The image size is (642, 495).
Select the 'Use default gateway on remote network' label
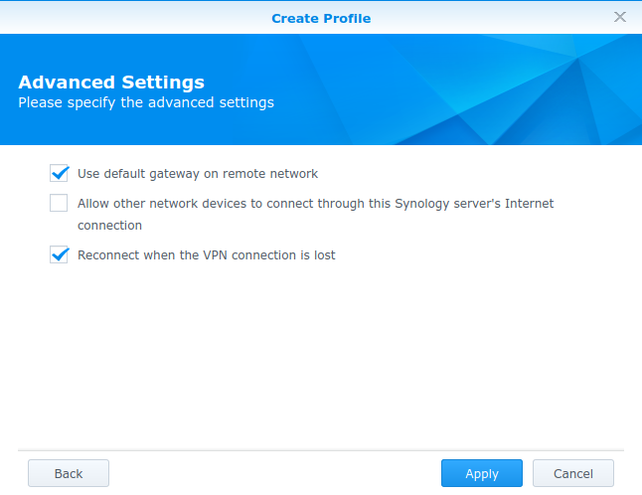click(x=198, y=174)
